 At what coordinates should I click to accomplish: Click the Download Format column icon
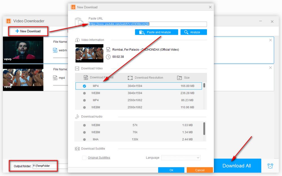click(x=86, y=77)
